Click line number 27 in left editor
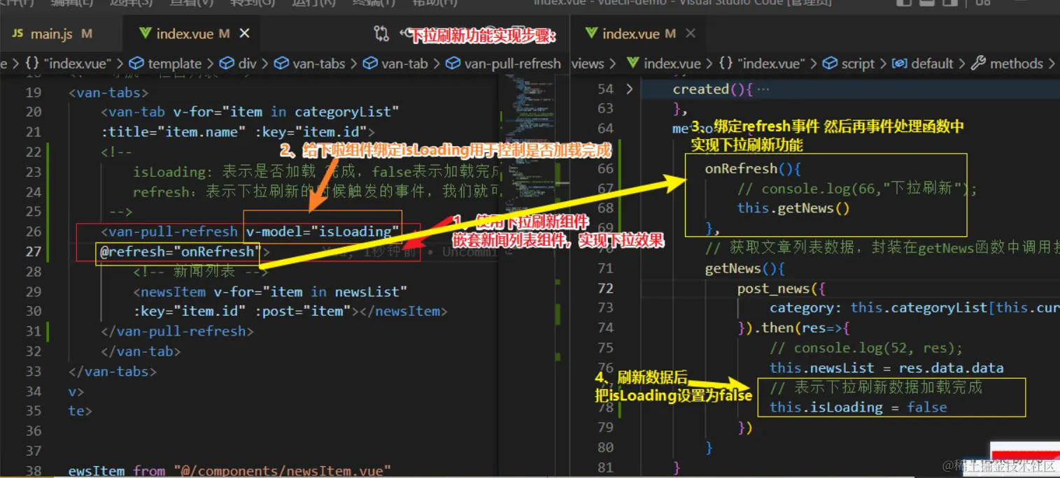The image size is (1060, 478). (x=34, y=251)
